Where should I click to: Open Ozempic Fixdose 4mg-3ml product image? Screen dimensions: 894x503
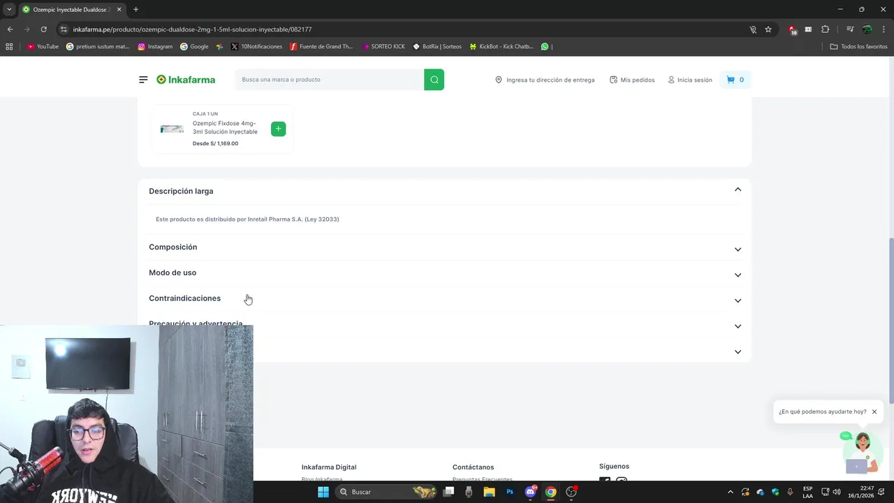coord(172,129)
